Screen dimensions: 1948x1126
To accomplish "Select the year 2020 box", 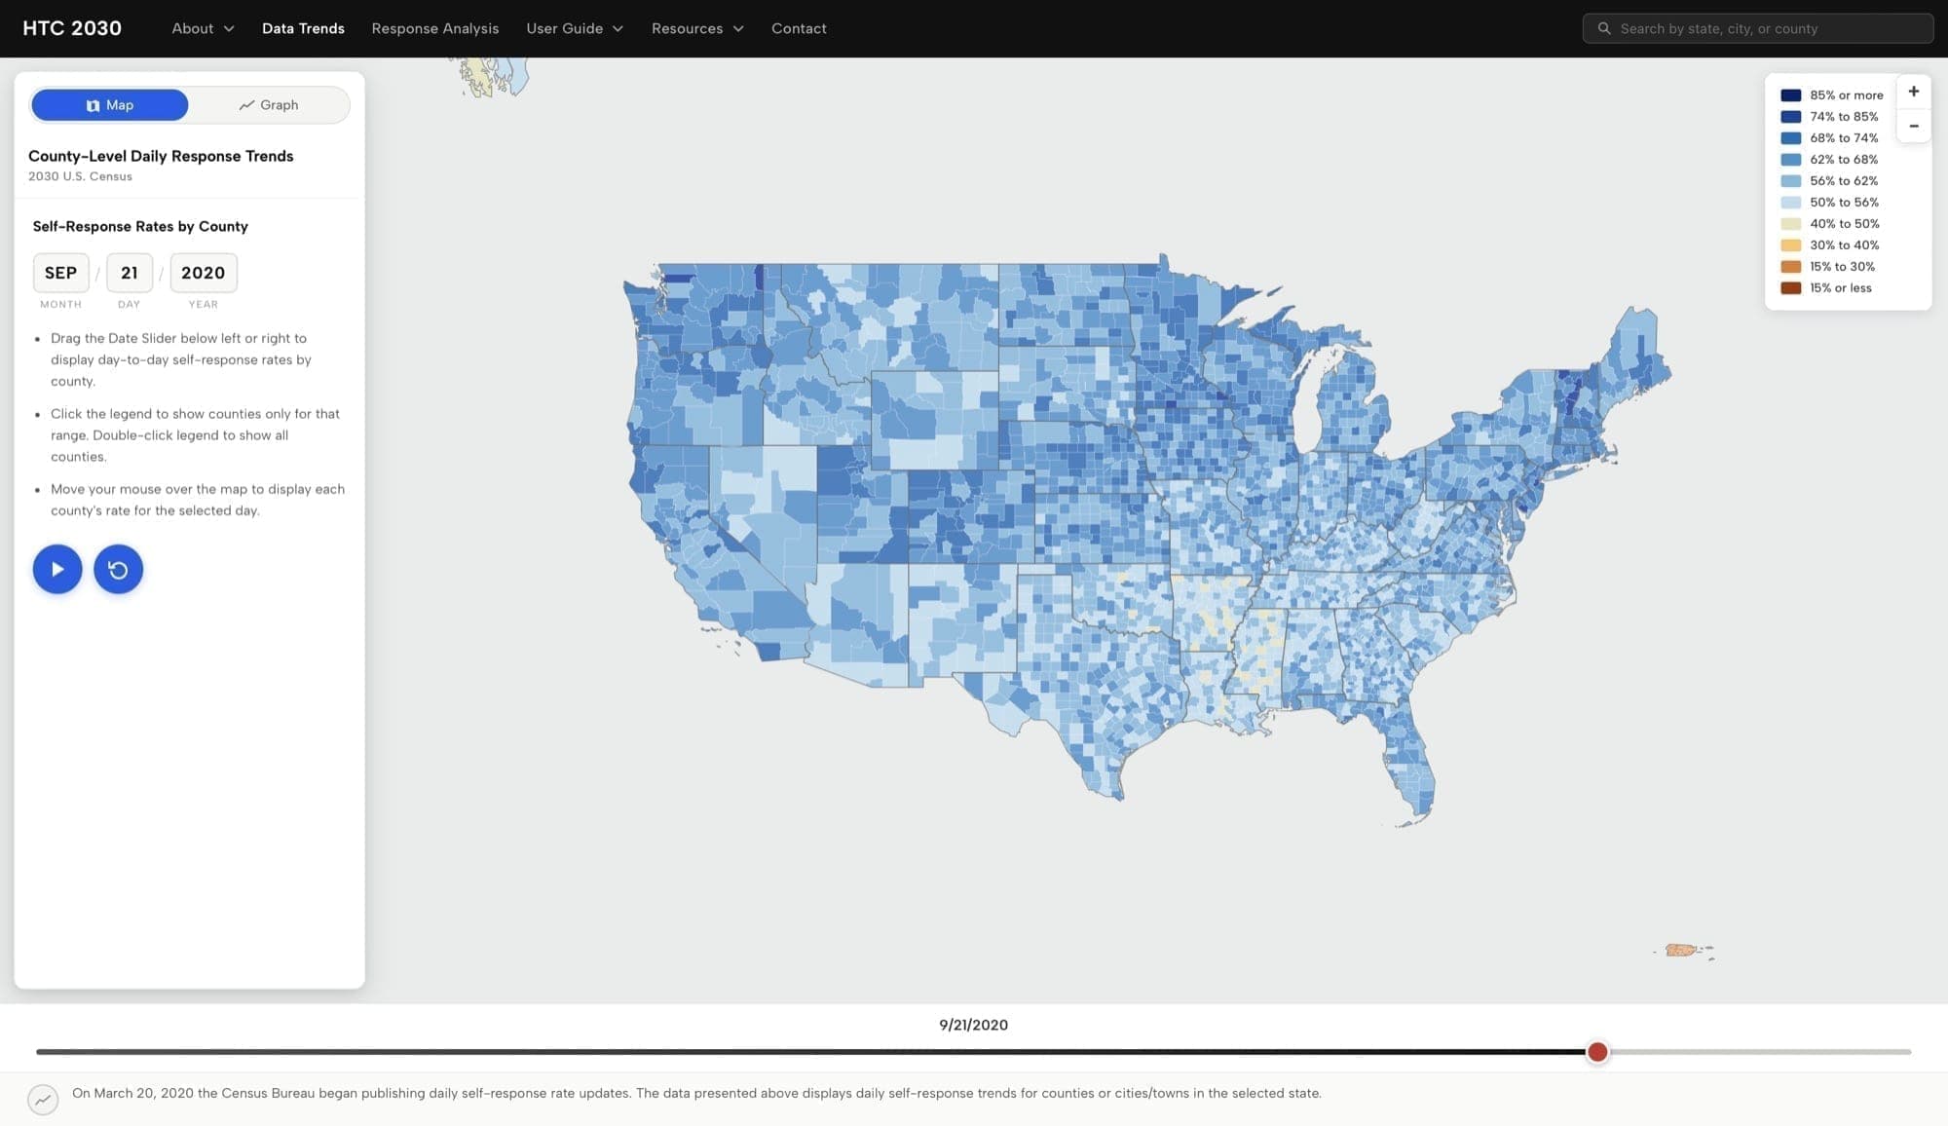I will 203,273.
